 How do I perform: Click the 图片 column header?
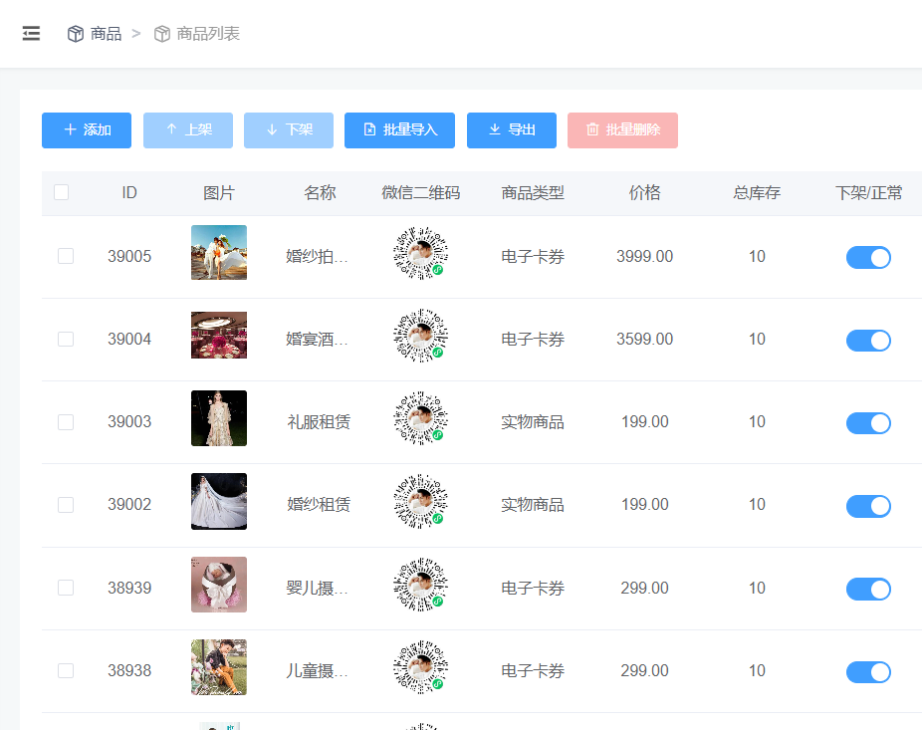click(x=219, y=193)
